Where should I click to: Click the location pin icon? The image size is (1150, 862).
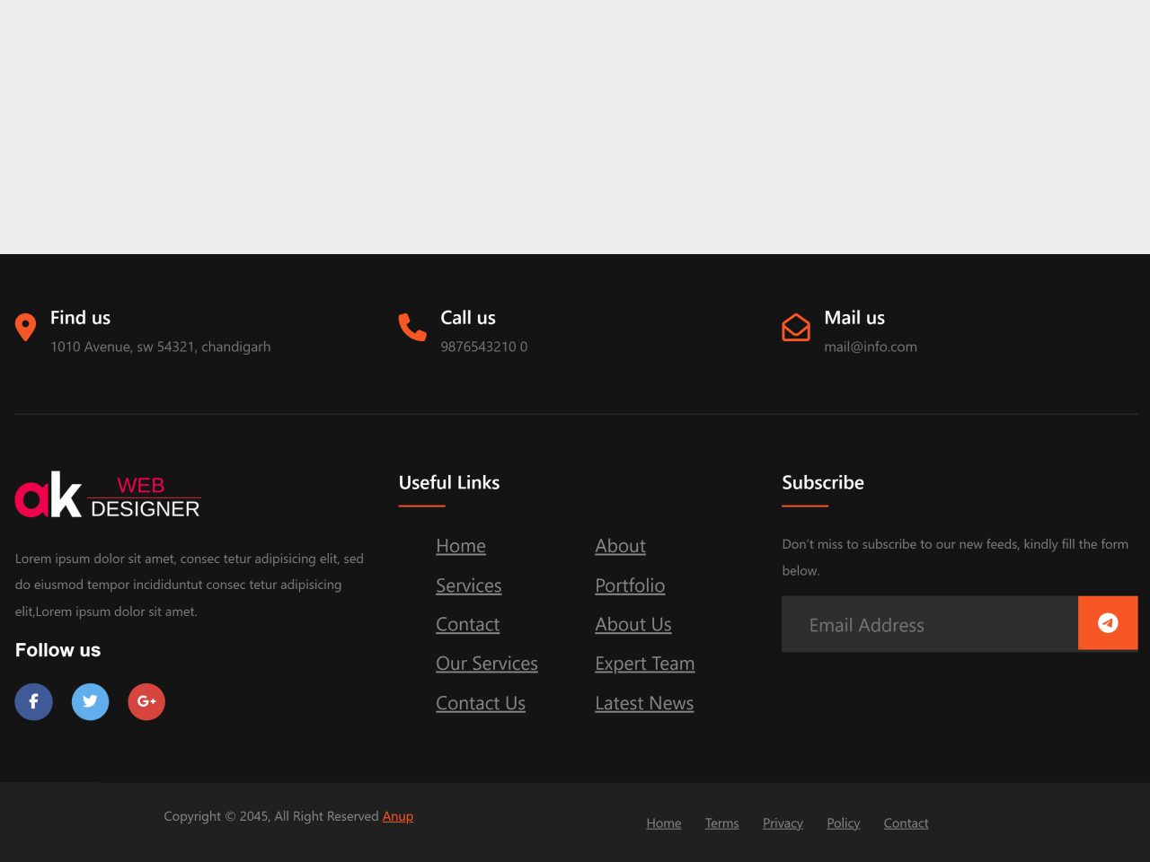tap(26, 327)
